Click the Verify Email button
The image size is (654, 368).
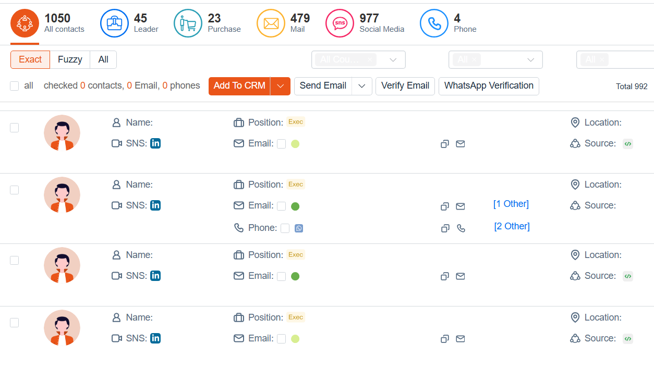(x=405, y=86)
